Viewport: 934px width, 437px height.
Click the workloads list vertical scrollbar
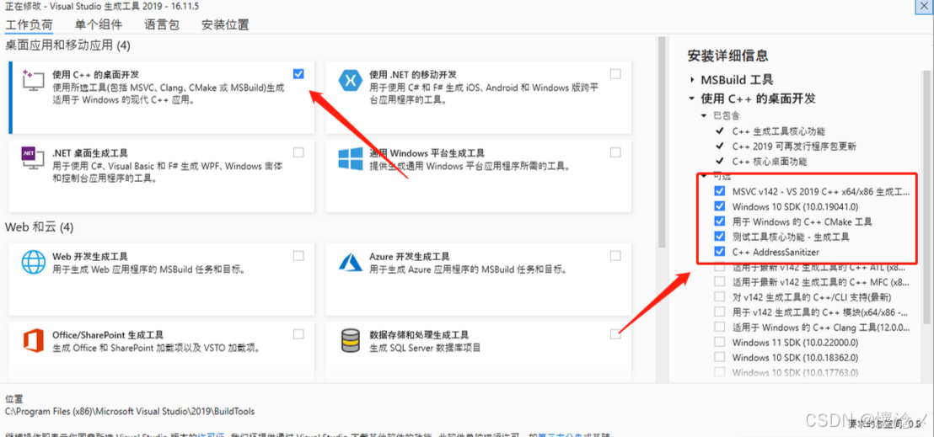tap(661, 143)
